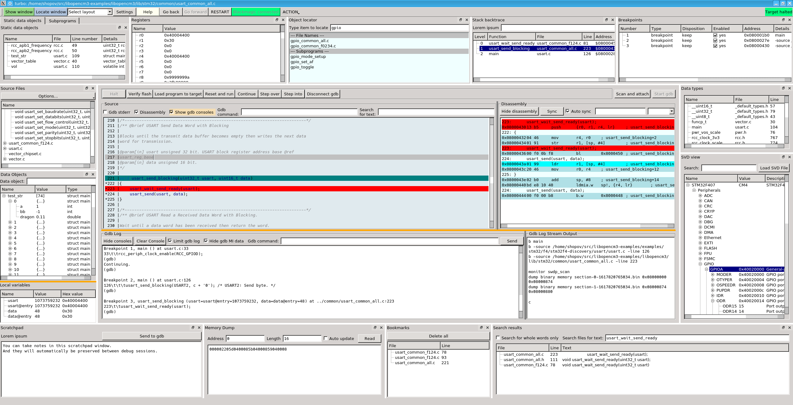Enable the Gdb stderr checkbox
Screen dimensions: 793x405
[x=105, y=112]
